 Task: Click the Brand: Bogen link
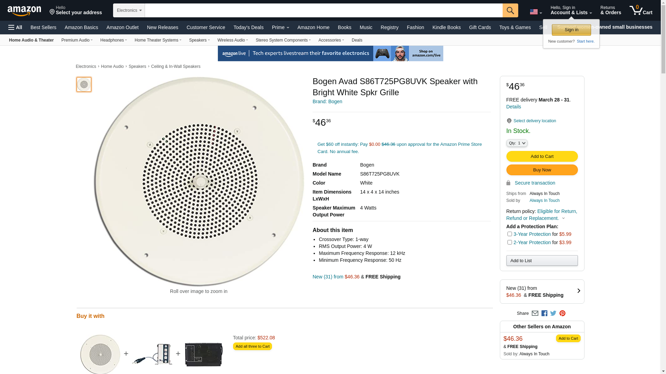[x=327, y=101]
